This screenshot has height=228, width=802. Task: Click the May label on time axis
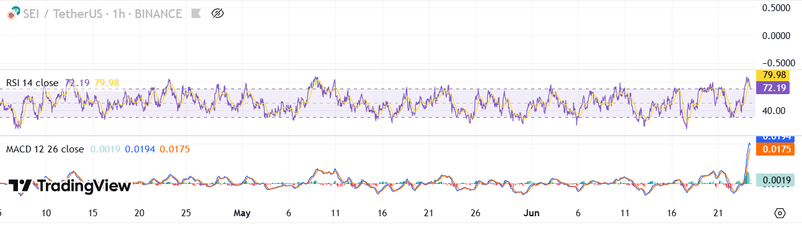(242, 213)
